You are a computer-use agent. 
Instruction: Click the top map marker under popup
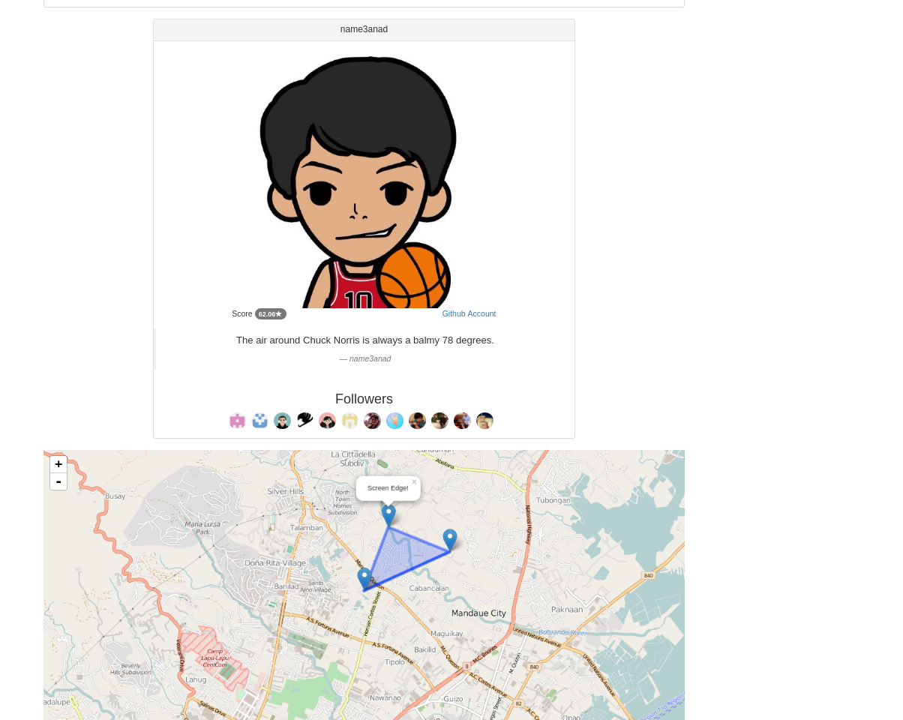(x=388, y=515)
